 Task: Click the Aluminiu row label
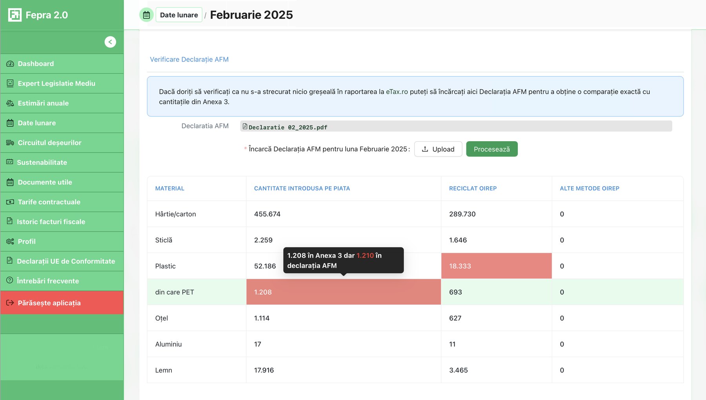tap(168, 344)
